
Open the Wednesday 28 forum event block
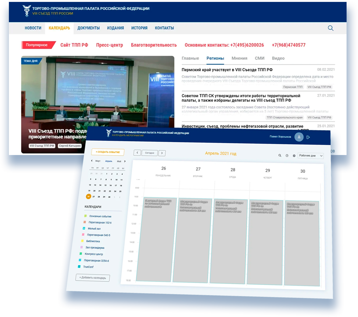(x=229, y=242)
